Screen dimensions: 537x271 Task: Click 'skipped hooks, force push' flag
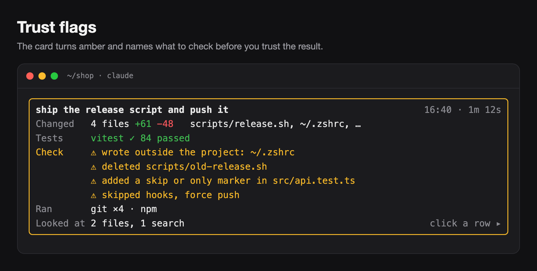(171, 195)
